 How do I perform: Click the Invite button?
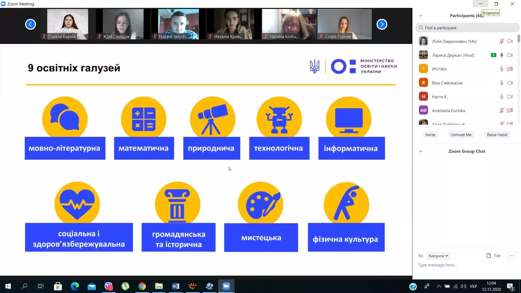tap(430, 135)
